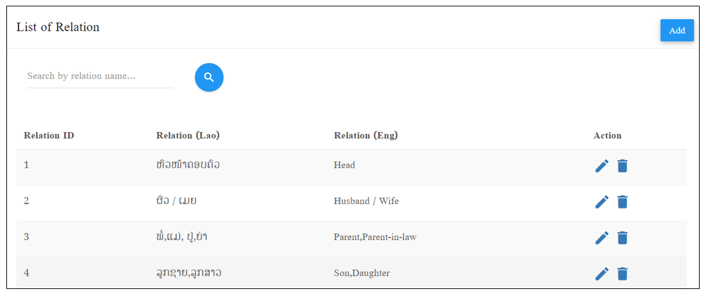Delete the Son,Daughter relation

pyautogui.click(x=622, y=274)
